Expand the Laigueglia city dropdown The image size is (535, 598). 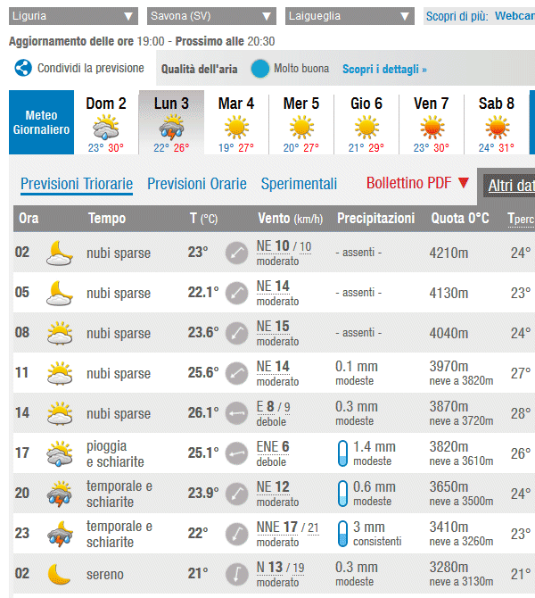(x=350, y=16)
